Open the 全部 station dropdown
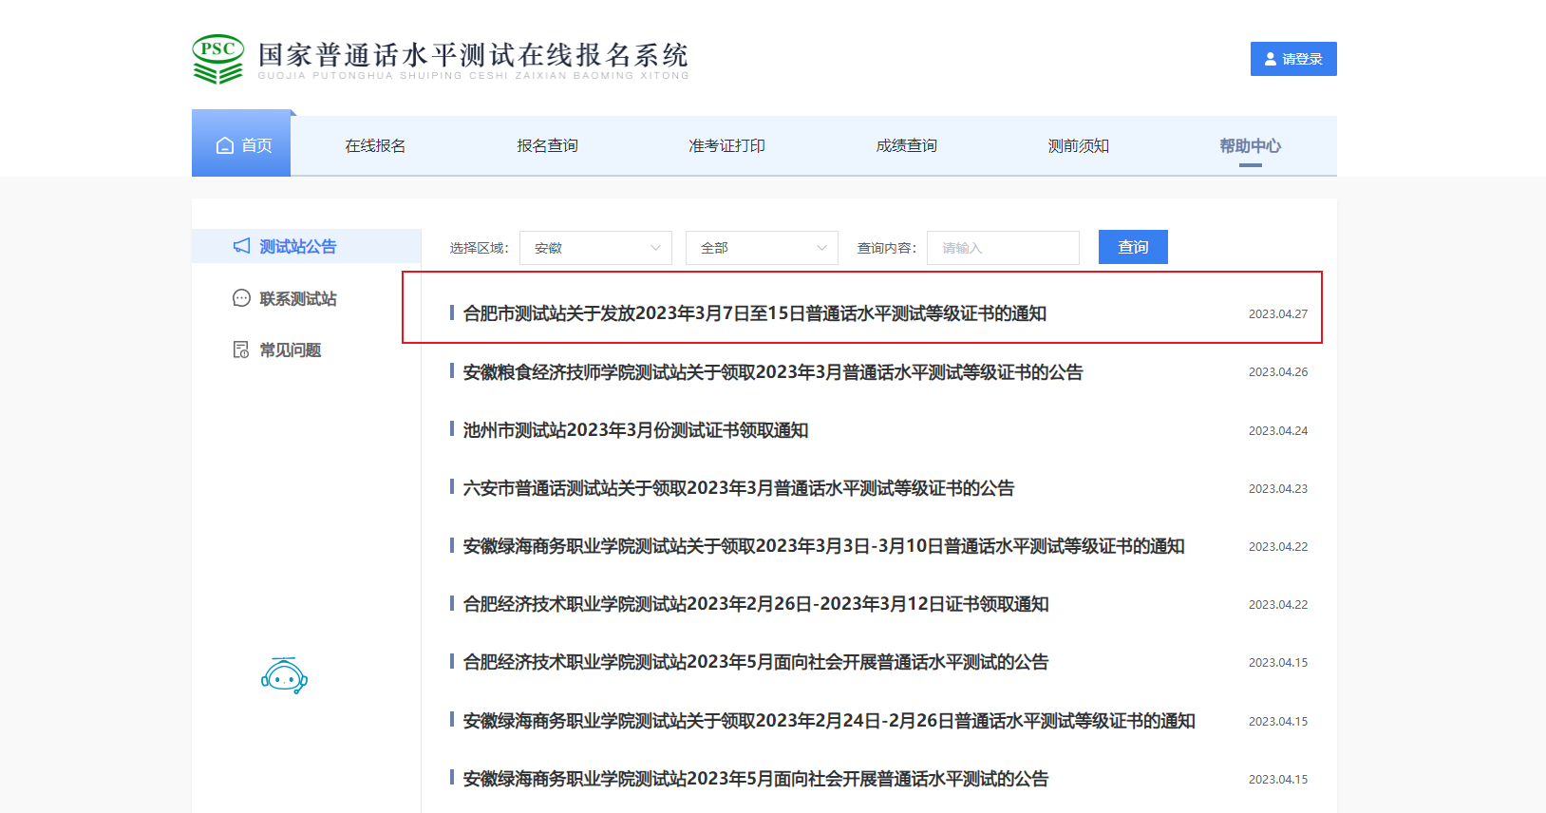This screenshot has height=813, width=1546. pyautogui.click(x=762, y=248)
